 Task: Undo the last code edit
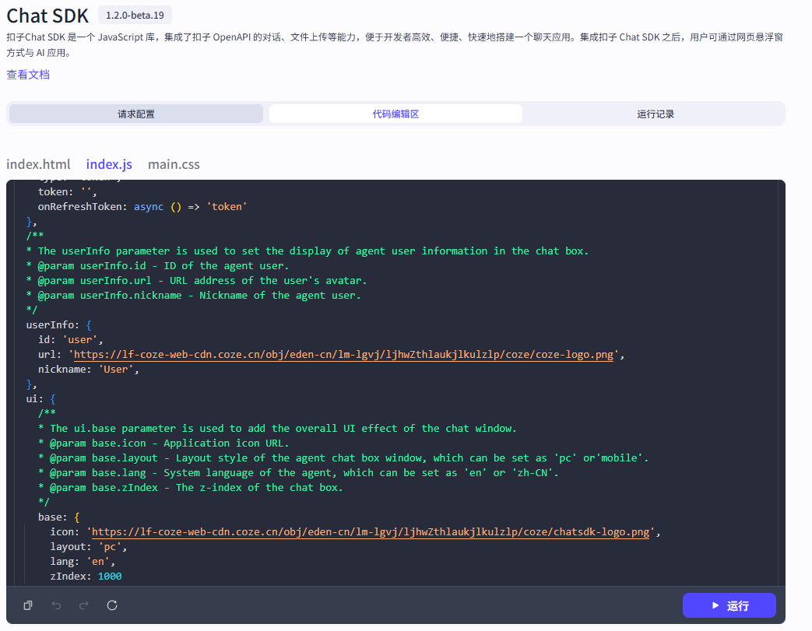click(57, 605)
